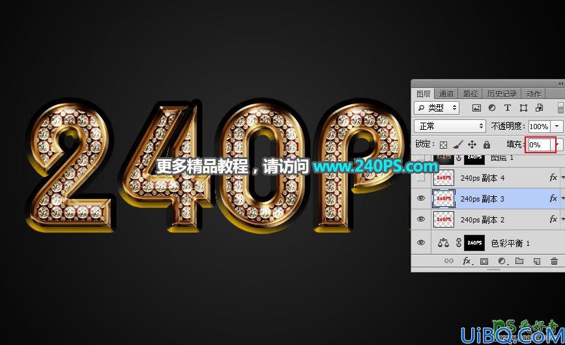Click the color balance scales adjustment icon

(x=443, y=243)
